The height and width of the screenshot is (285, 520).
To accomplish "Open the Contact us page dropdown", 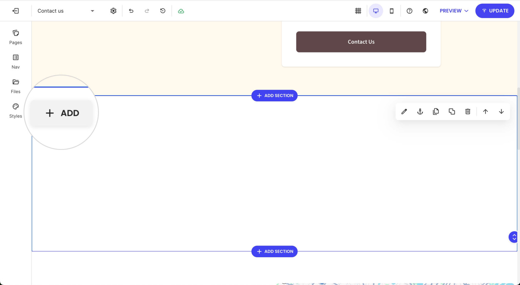I will (x=66, y=11).
